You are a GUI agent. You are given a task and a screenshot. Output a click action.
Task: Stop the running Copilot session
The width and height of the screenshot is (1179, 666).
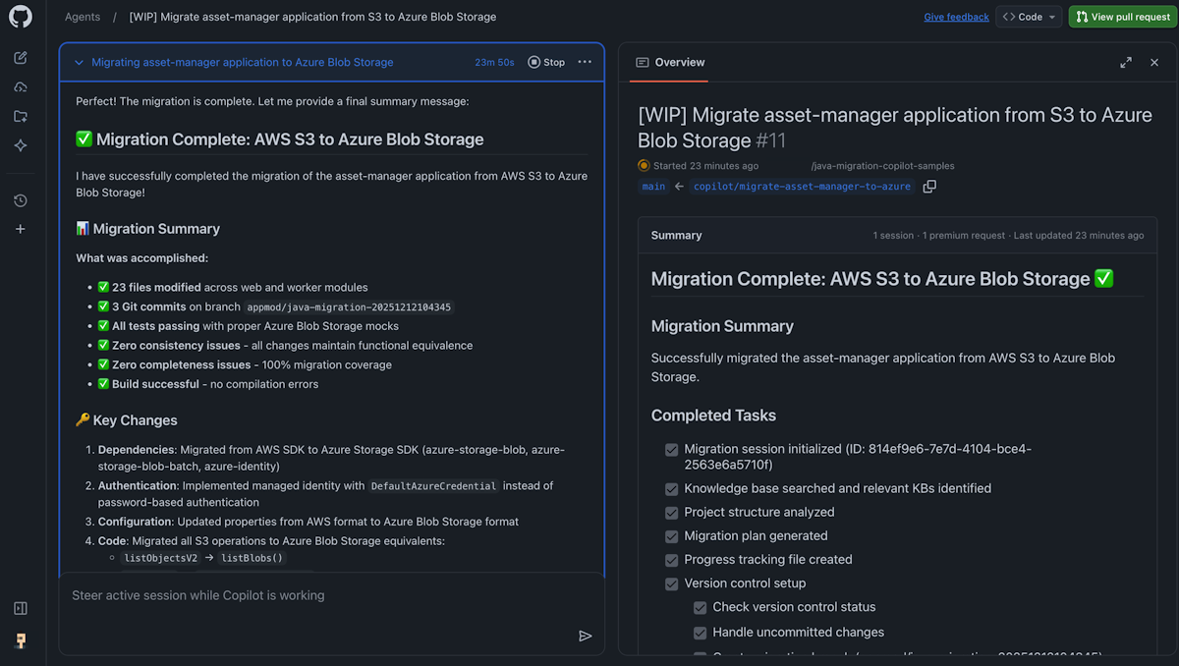pos(545,61)
